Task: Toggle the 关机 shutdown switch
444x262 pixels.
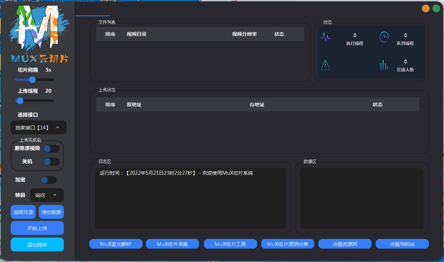Action: (51, 162)
